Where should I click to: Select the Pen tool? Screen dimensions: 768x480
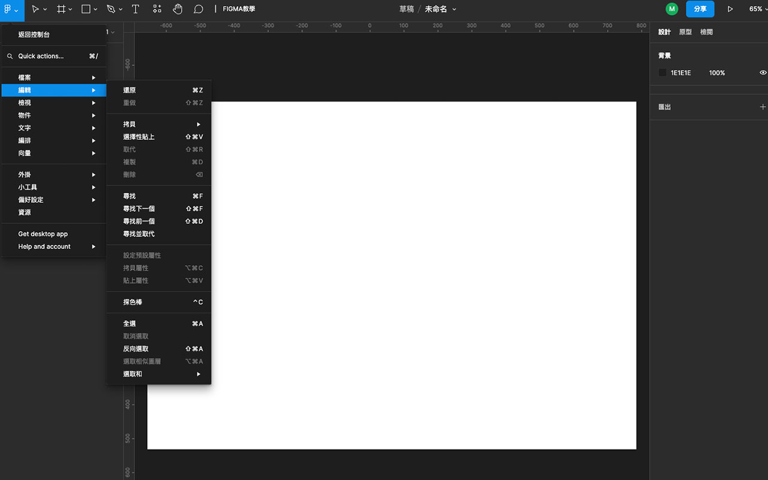tap(112, 8)
